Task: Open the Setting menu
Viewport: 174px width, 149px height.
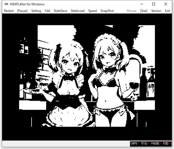Action: point(36,11)
